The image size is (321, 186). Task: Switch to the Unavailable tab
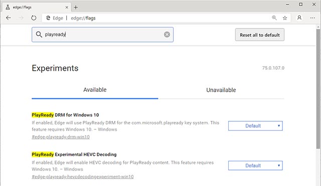point(221,90)
